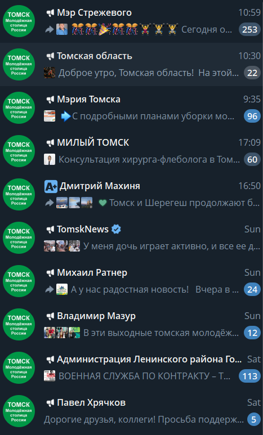Click the A+ icon beside Дмитрий Махиня
The width and height of the screenshot is (263, 435).
tap(51, 186)
